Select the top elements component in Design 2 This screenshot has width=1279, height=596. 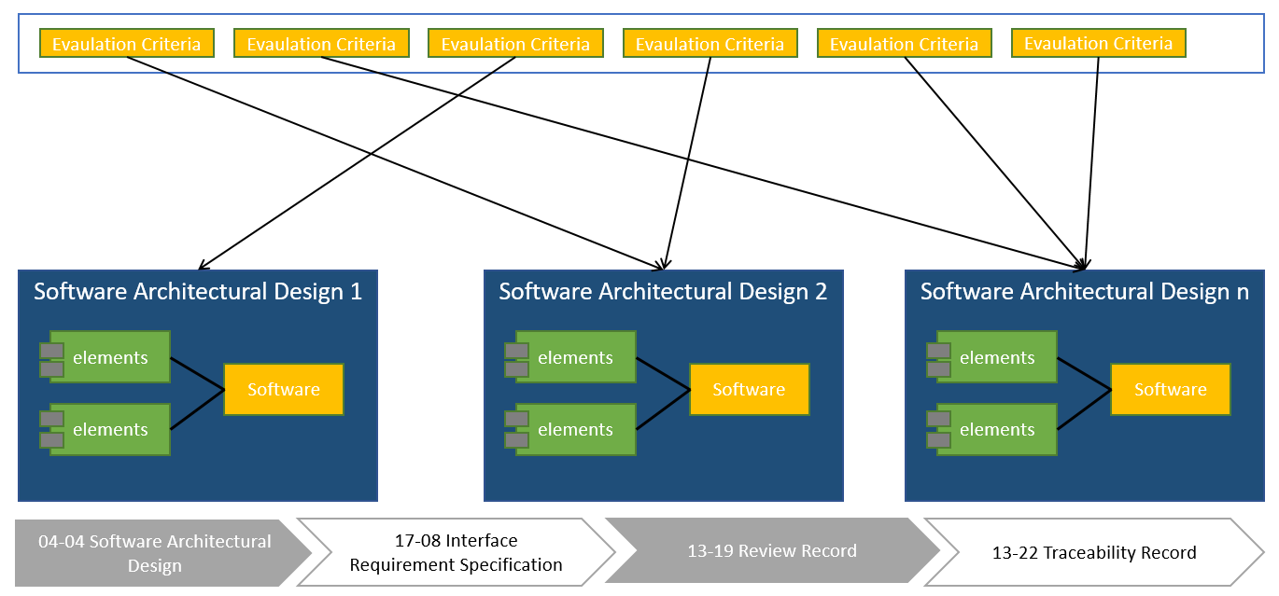577,357
